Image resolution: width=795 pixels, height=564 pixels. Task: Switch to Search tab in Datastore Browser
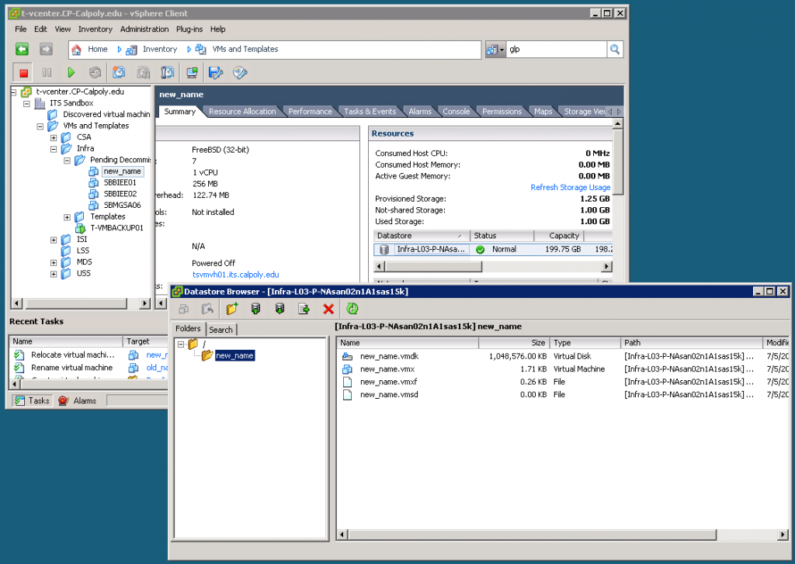221,330
